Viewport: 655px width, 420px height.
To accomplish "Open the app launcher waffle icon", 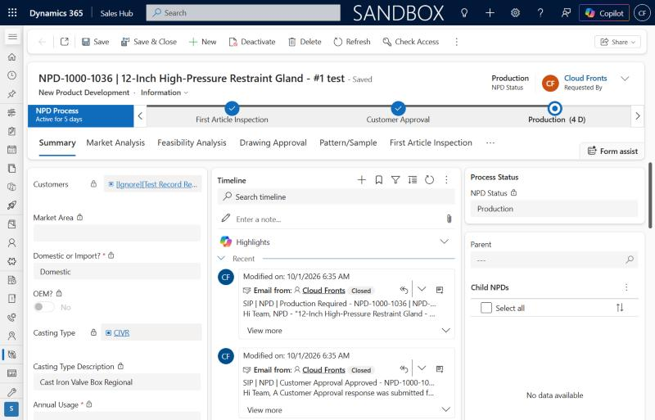I will click(x=12, y=13).
